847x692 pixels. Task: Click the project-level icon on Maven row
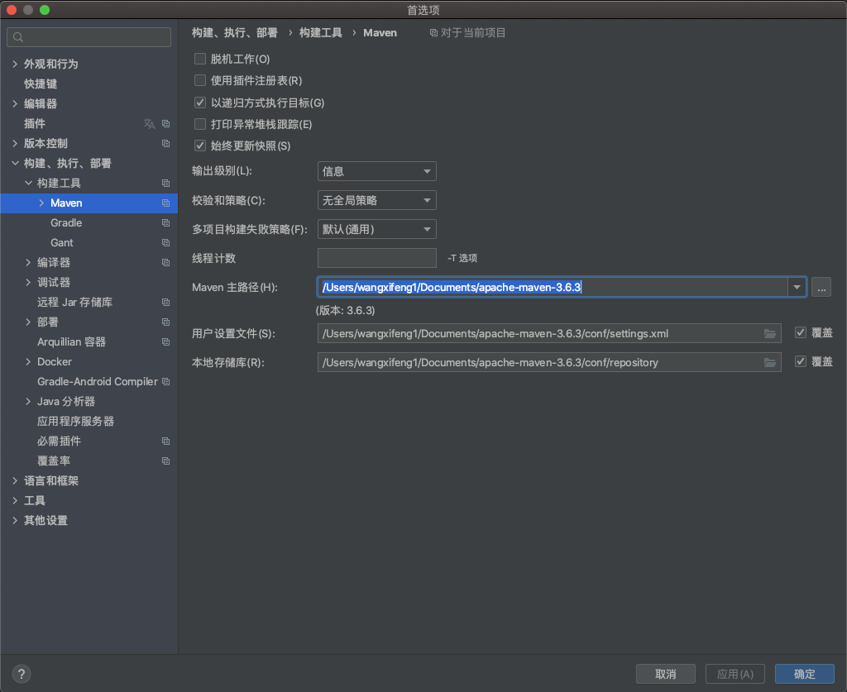coord(165,203)
